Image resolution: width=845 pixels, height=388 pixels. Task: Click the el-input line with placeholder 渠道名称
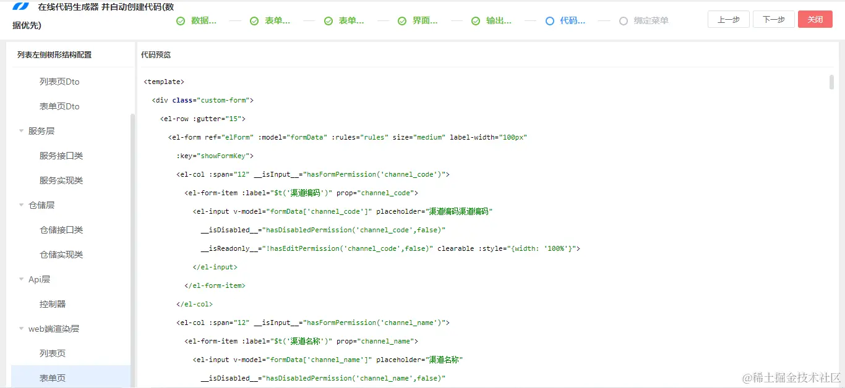coord(328,360)
